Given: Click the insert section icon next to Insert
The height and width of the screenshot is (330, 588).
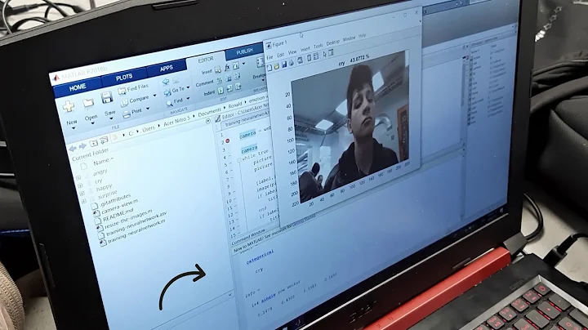Looking at the screenshot, I should (218, 70).
